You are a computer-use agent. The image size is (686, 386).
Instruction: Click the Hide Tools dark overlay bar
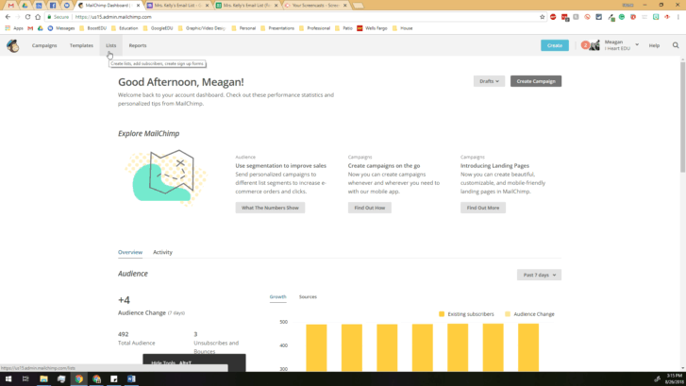tap(194, 362)
